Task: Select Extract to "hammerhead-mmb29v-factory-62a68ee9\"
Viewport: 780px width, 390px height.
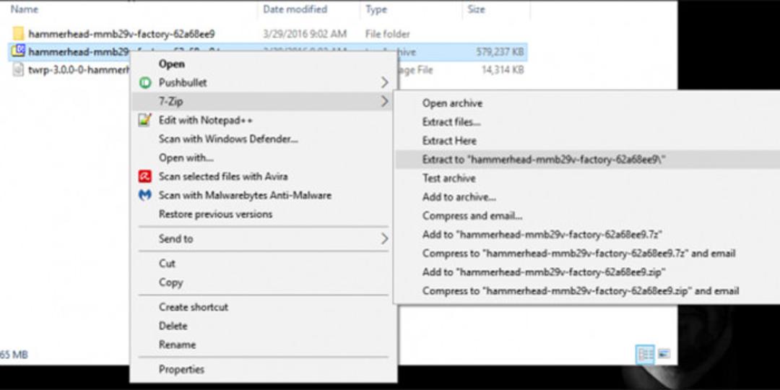Action: 545,160
